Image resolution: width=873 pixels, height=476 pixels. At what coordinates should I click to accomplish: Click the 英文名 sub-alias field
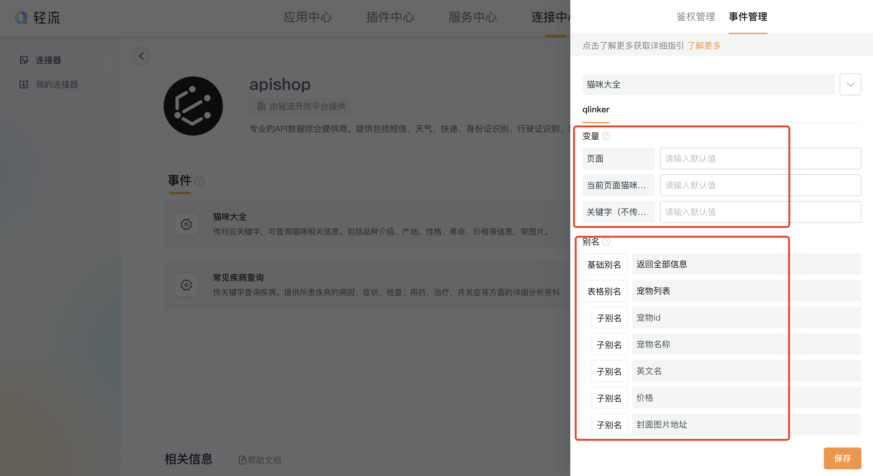coord(747,371)
